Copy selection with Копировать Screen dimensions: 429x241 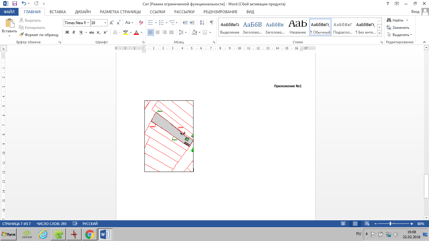point(32,28)
